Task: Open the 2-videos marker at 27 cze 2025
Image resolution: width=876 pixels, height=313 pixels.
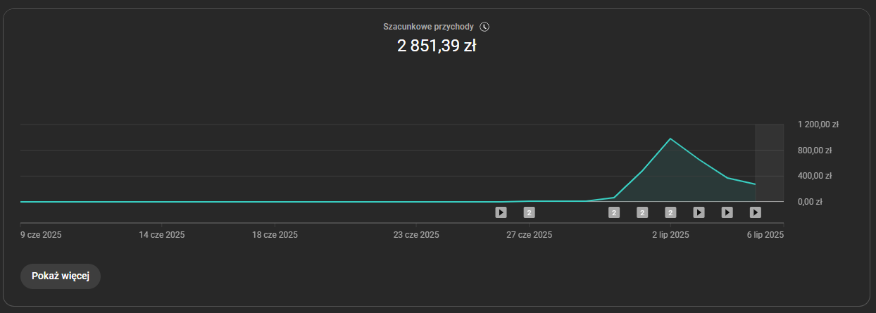Action: pyautogui.click(x=530, y=212)
